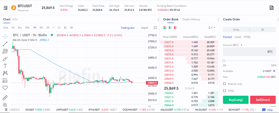Select the long position forecasting tool
The height and width of the screenshot is (113, 279).
pyautogui.click(x=5, y=80)
